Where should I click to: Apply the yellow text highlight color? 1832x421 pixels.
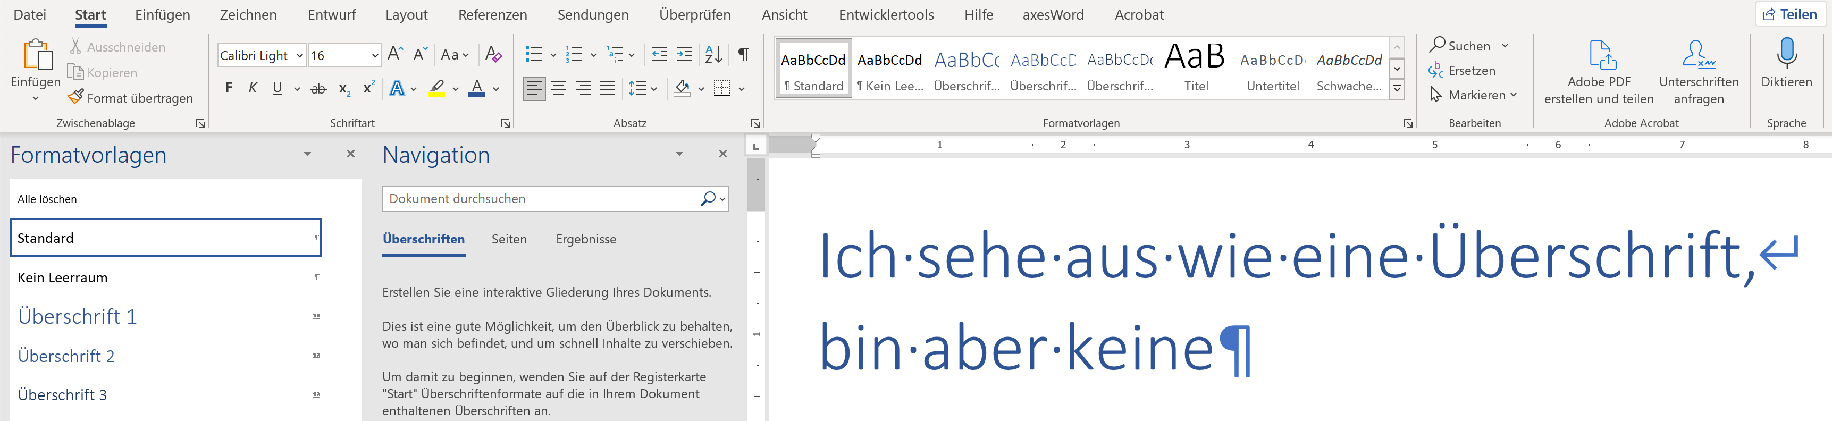pyautogui.click(x=436, y=89)
